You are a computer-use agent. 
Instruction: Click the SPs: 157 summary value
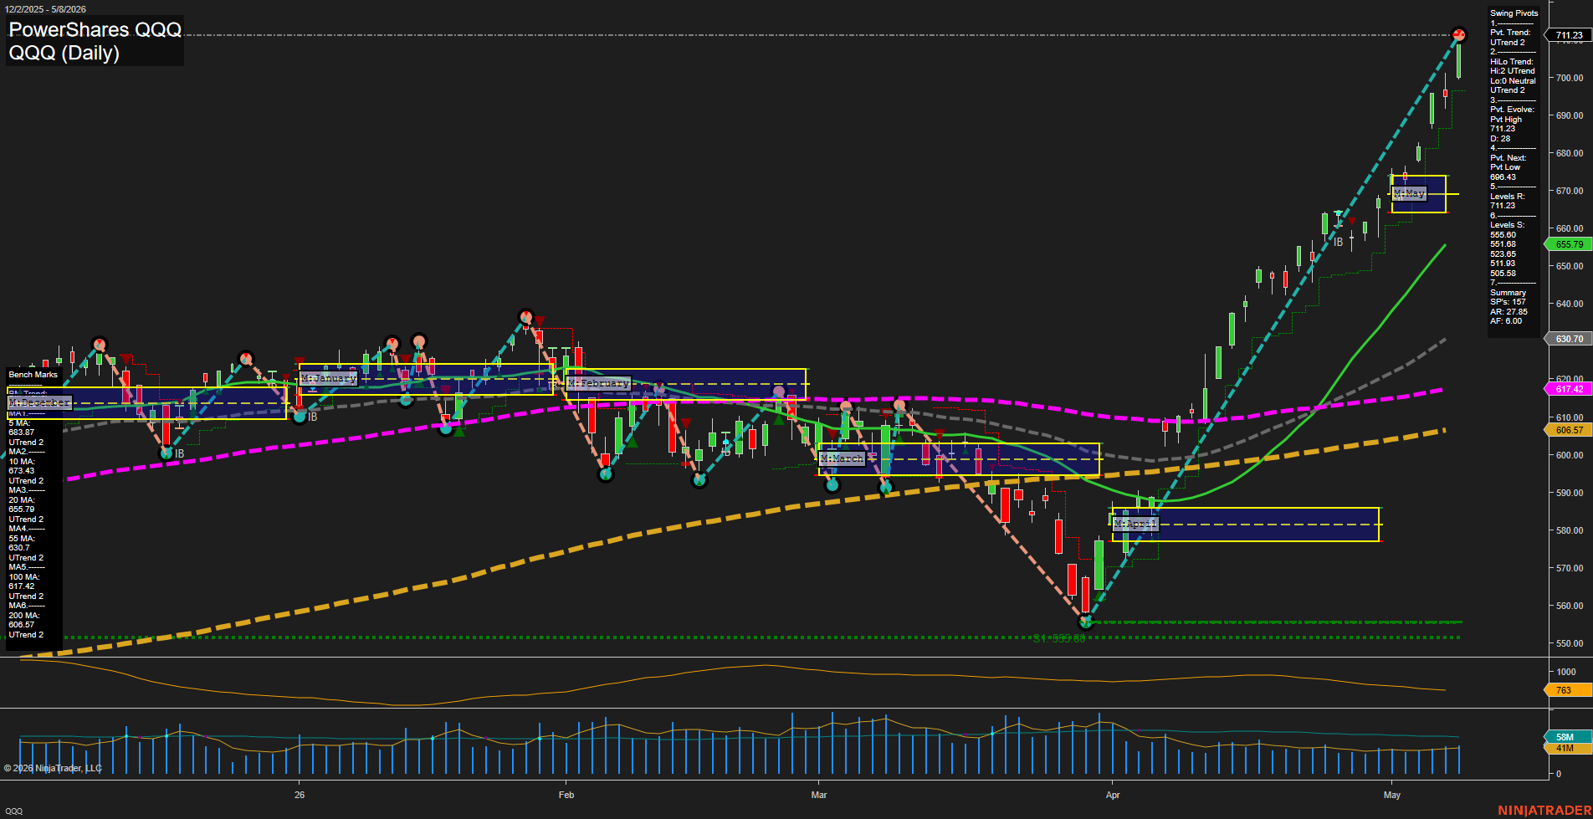pyautogui.click(x=1508, y=302)
